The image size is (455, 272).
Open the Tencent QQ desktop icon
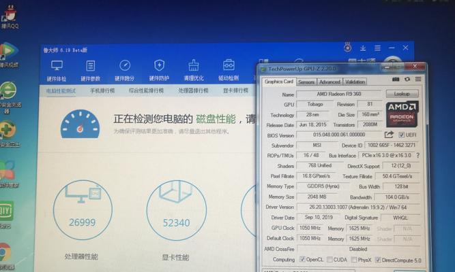pos(10,16)
